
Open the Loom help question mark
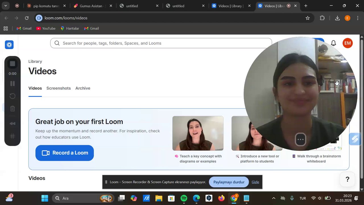pyautogui.click(x=347, y=179)
